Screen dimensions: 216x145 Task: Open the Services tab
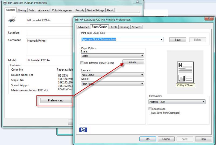(137, 27)
